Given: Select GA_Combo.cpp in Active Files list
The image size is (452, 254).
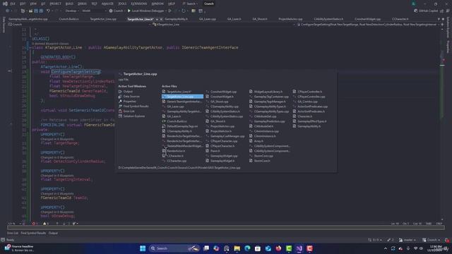Looking at the screenshot, I should tap(305, 102).
